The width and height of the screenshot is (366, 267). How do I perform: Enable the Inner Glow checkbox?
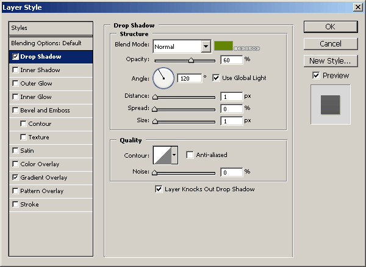point(15,97)
